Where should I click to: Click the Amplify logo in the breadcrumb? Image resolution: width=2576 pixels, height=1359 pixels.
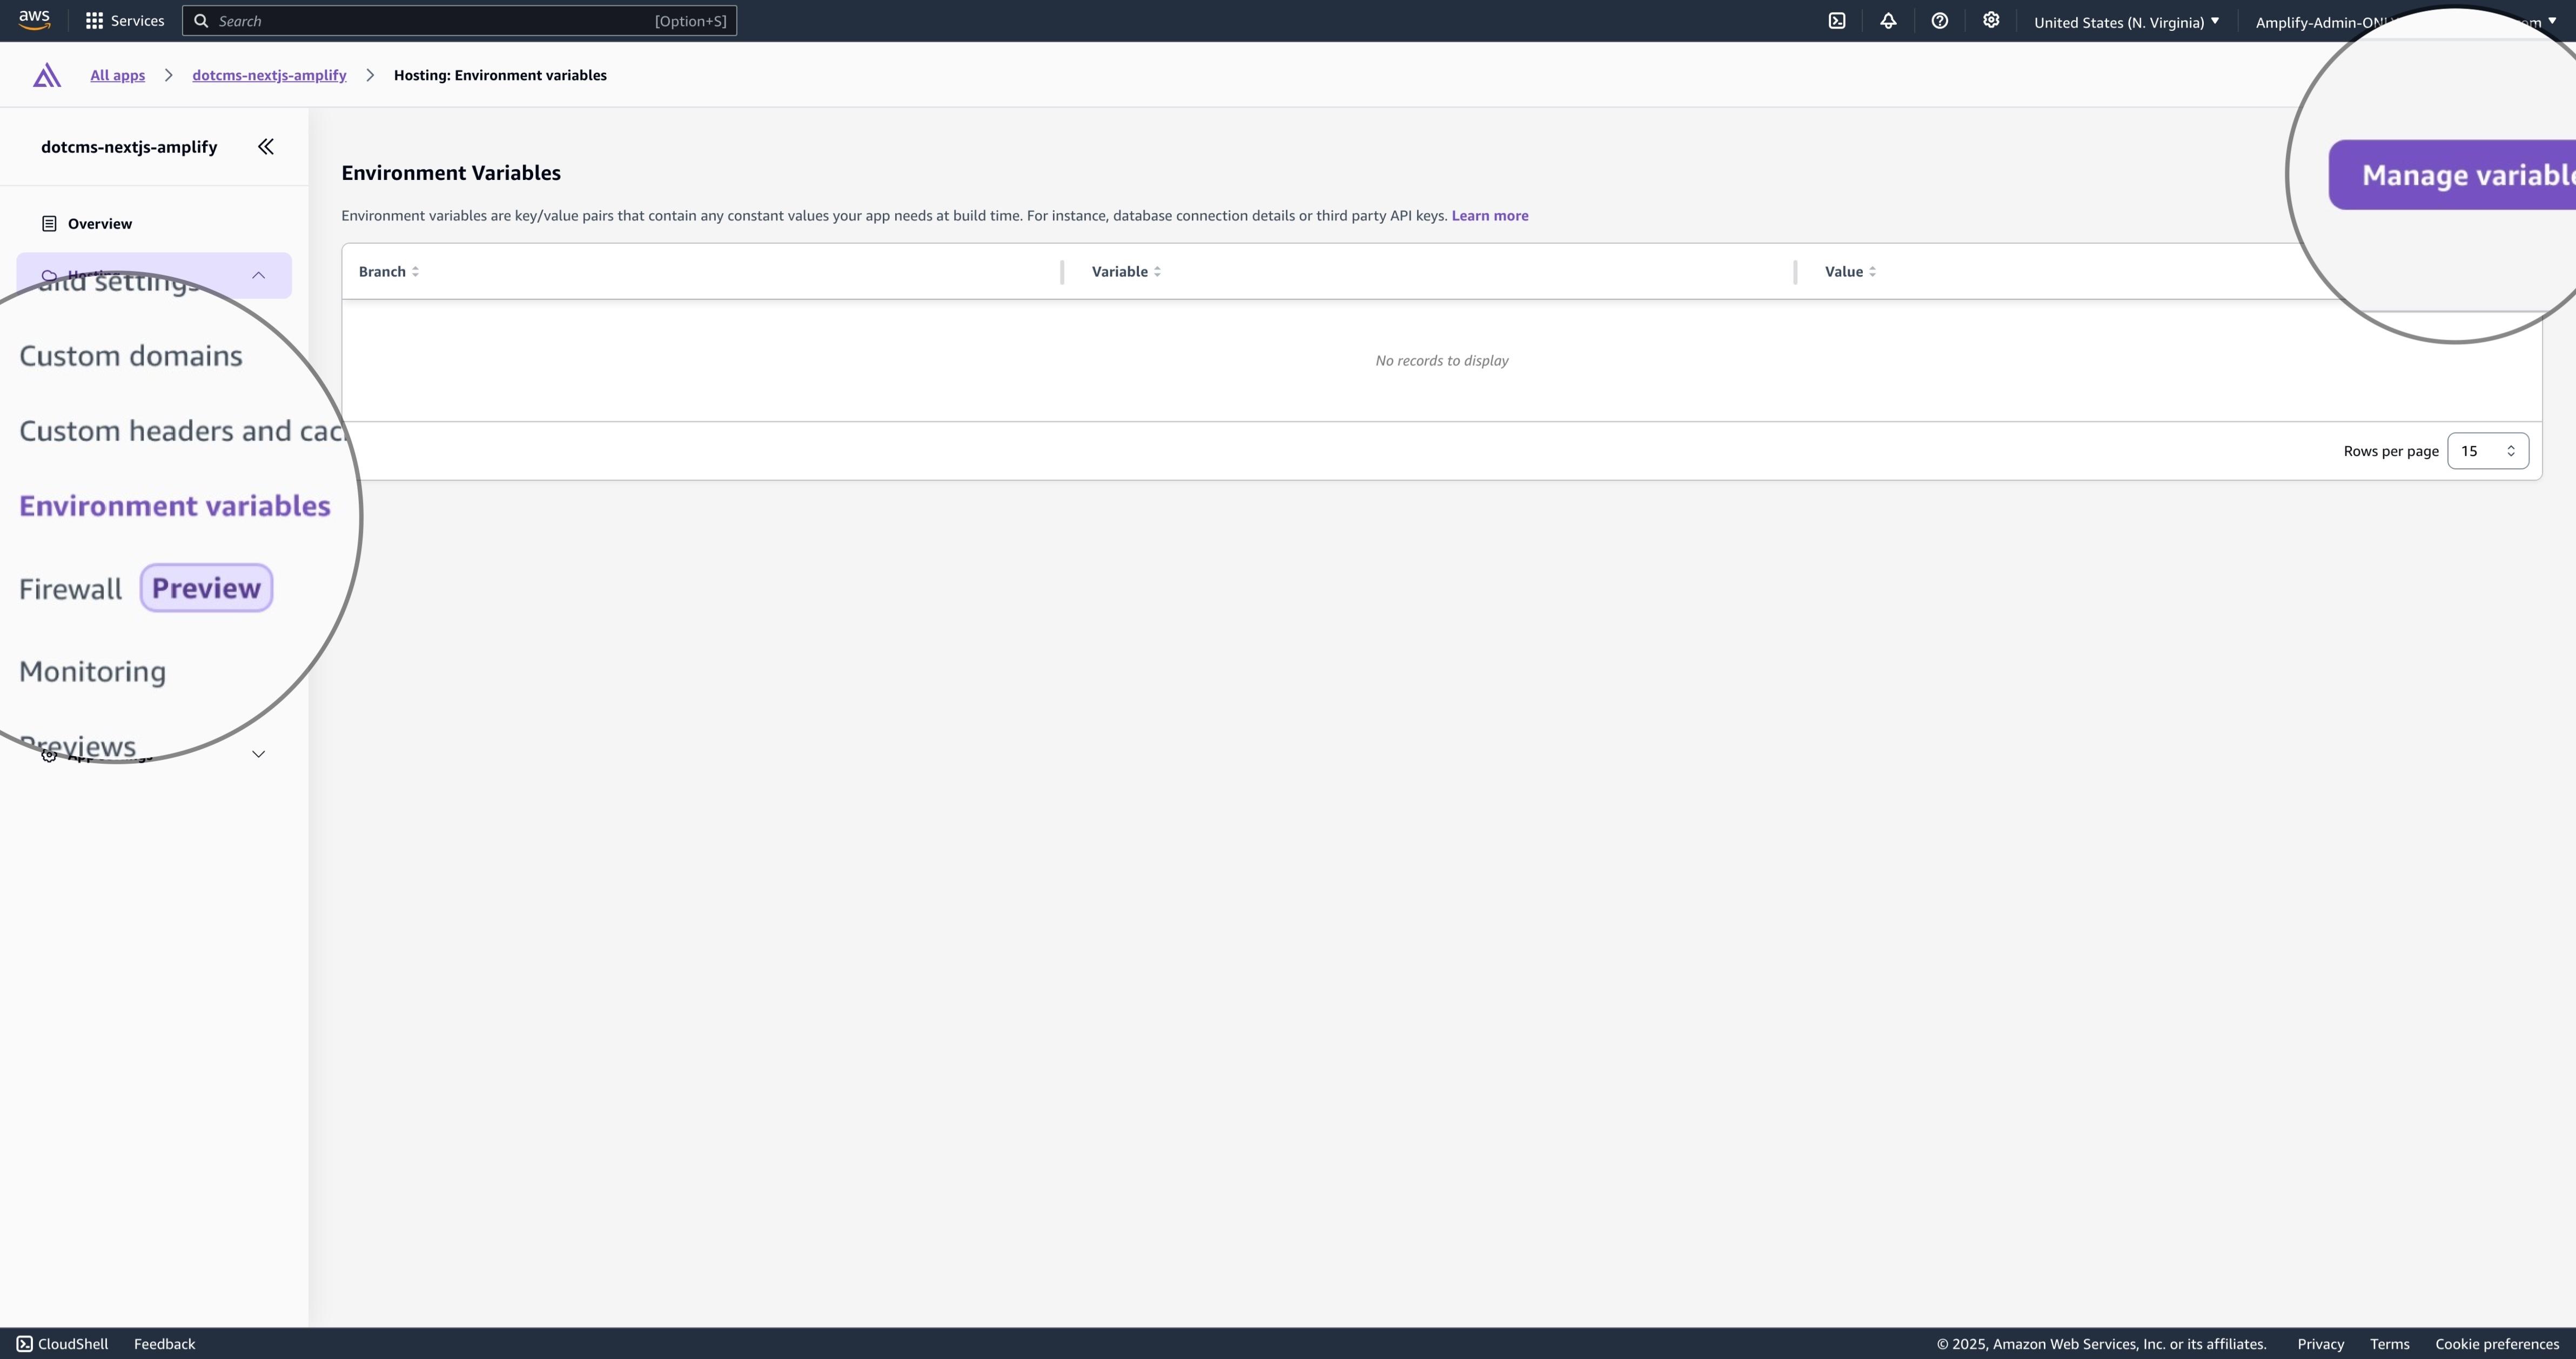tap(46, 74)
